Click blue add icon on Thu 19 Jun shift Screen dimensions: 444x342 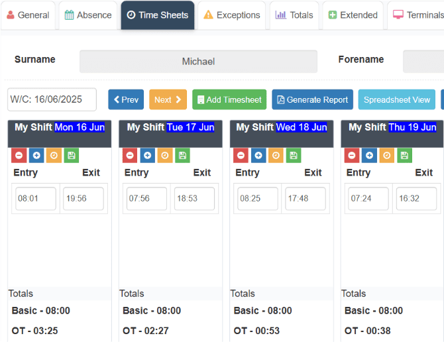click(370, 156)
